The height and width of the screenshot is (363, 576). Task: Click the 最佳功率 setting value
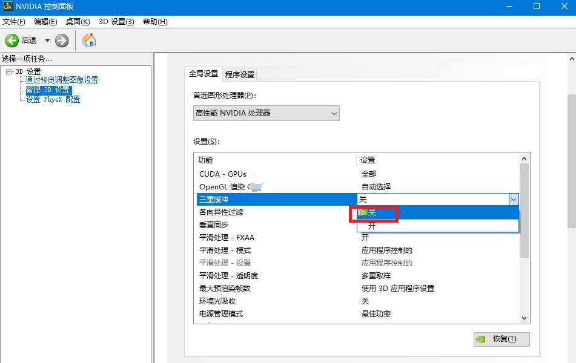(376, 314)
